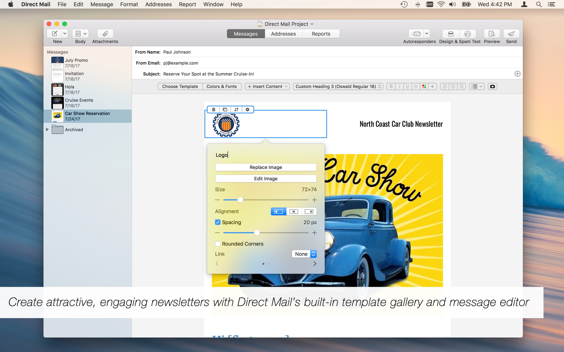
Task: Open block settings via the gear icon
Action: click(x=247, y=109)
